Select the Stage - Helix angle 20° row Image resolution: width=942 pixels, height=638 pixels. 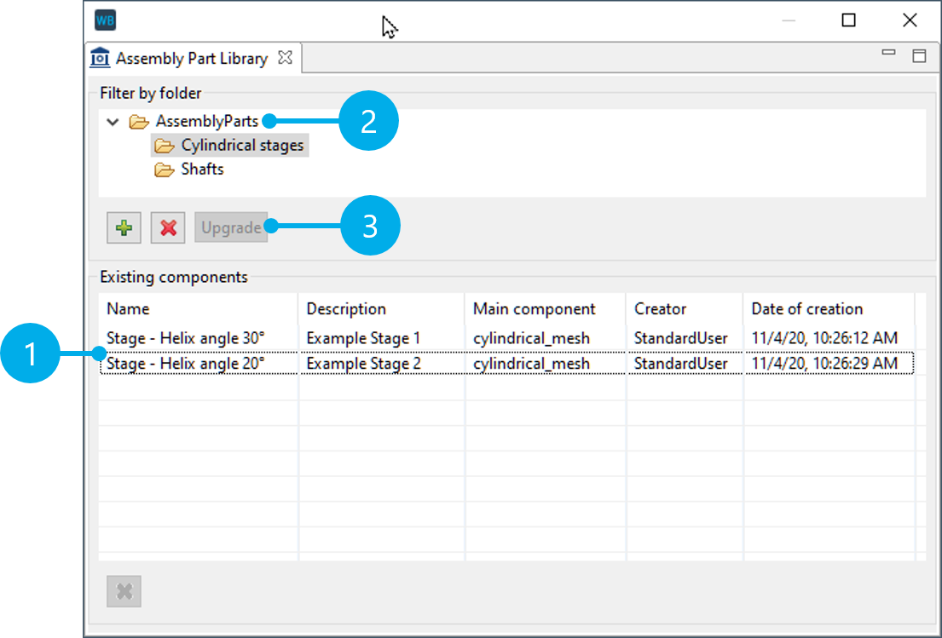pyautogui.click(x=185, y=364)
